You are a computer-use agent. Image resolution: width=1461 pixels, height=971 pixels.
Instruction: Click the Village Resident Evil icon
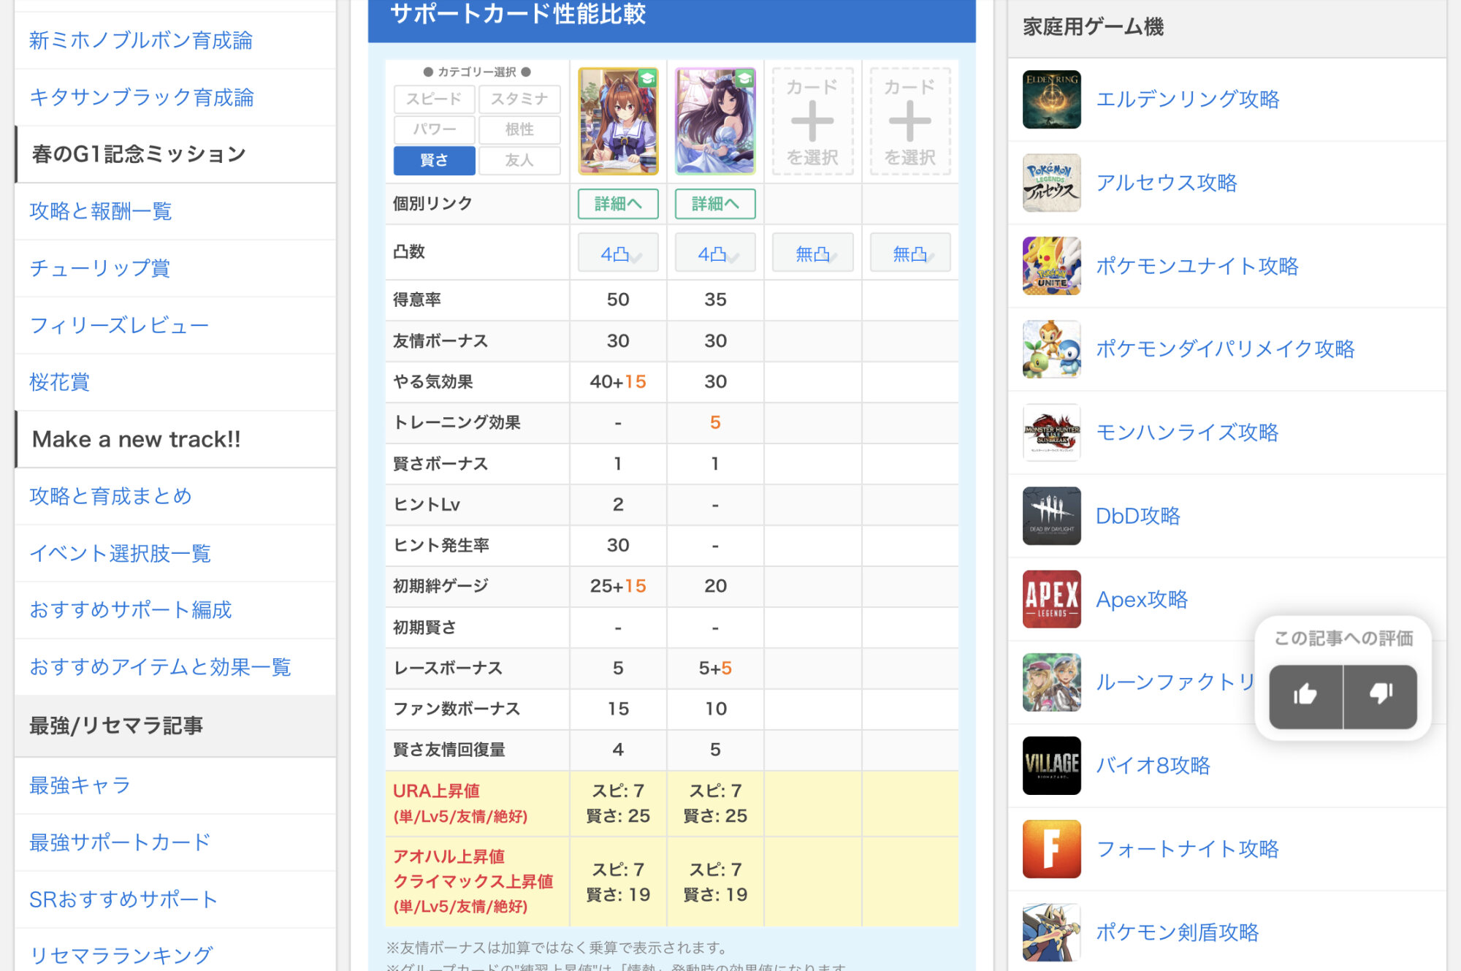point(1051,766)
